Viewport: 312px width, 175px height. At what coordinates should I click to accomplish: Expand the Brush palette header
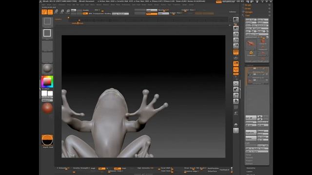pos(248,5)
